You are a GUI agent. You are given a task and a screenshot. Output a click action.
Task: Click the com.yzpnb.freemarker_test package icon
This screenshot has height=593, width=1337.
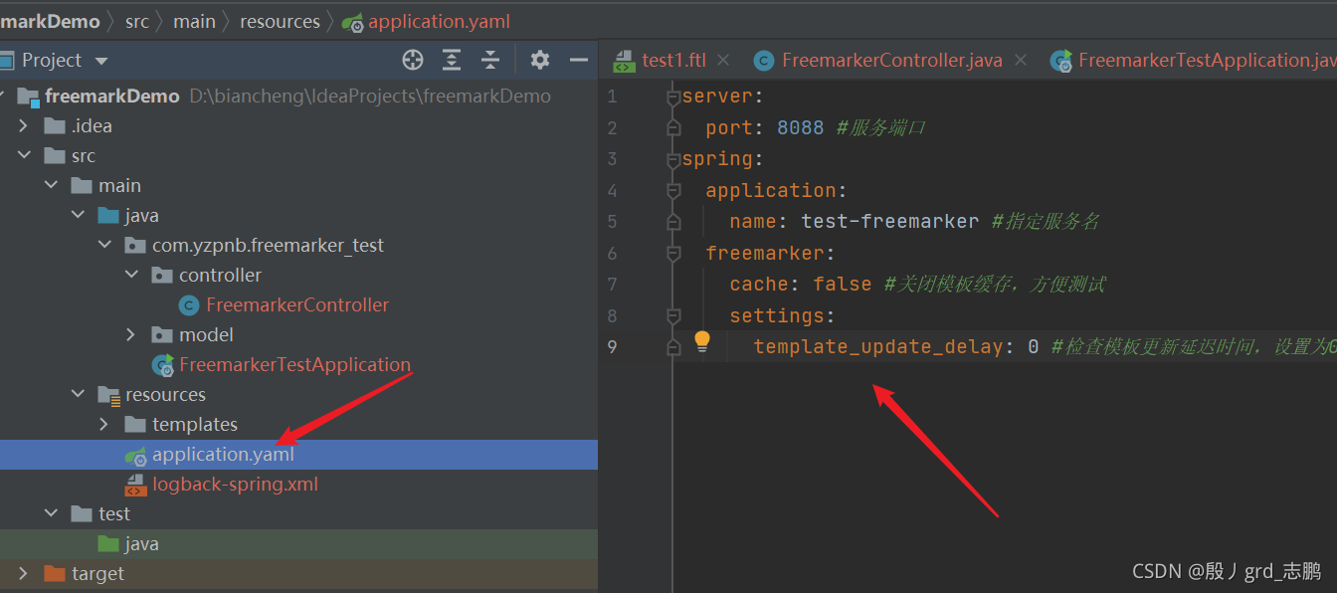tap(135, 246)
